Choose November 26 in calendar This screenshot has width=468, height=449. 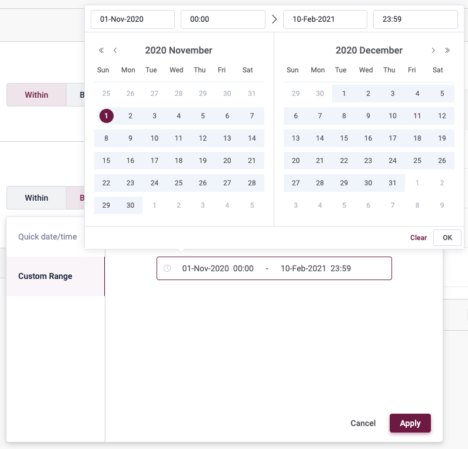tap(203, 183)
